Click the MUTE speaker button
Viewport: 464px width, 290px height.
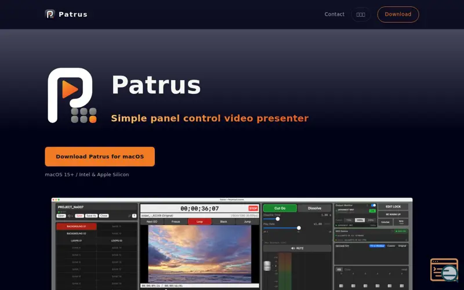coord(297,248)
